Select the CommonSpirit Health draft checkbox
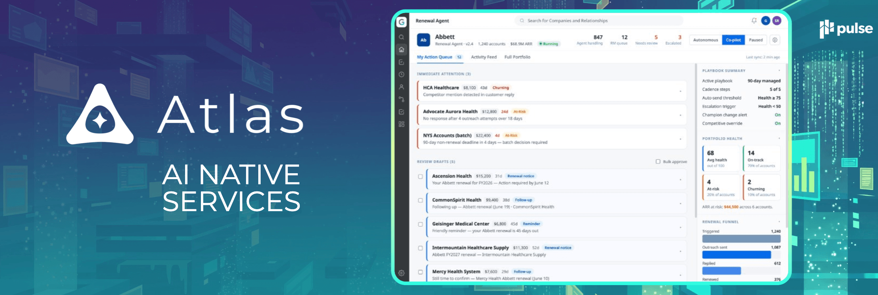Viewport: 878px width, 295px height. click(420, 200)
